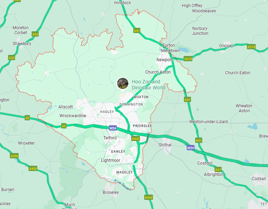The height and width of the screenshot is (209, 268).
Task: Click the A458 shield near Wroxeter
Action: pyautogui.click(x=14, y=156)
